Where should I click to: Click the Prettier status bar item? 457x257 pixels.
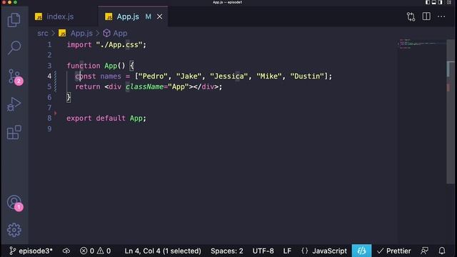coord(393,251)
